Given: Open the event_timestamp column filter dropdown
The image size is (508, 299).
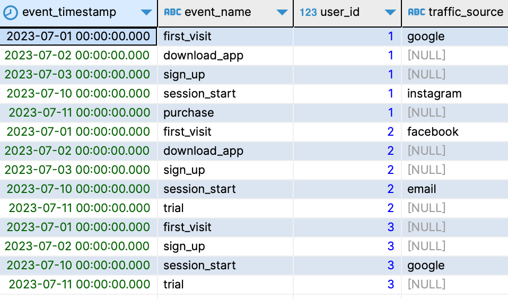Looking at the screenshot, I should 146,13.
